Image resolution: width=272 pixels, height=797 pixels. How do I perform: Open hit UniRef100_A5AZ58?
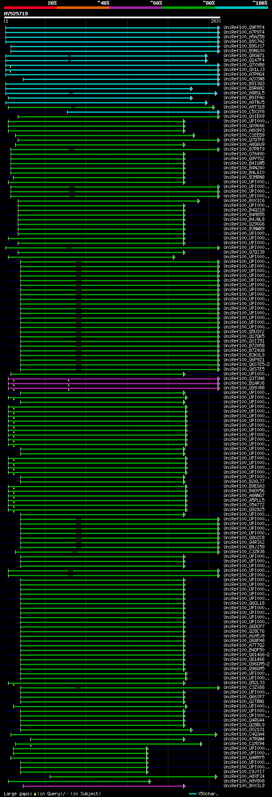click(244, 37)
